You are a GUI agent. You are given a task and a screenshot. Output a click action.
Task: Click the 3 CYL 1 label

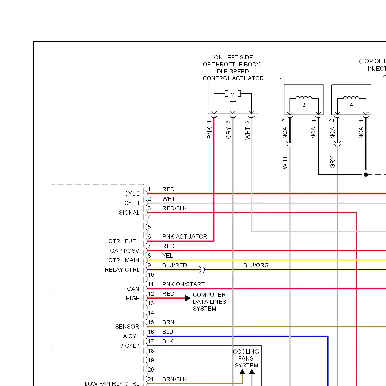(130, 346)
